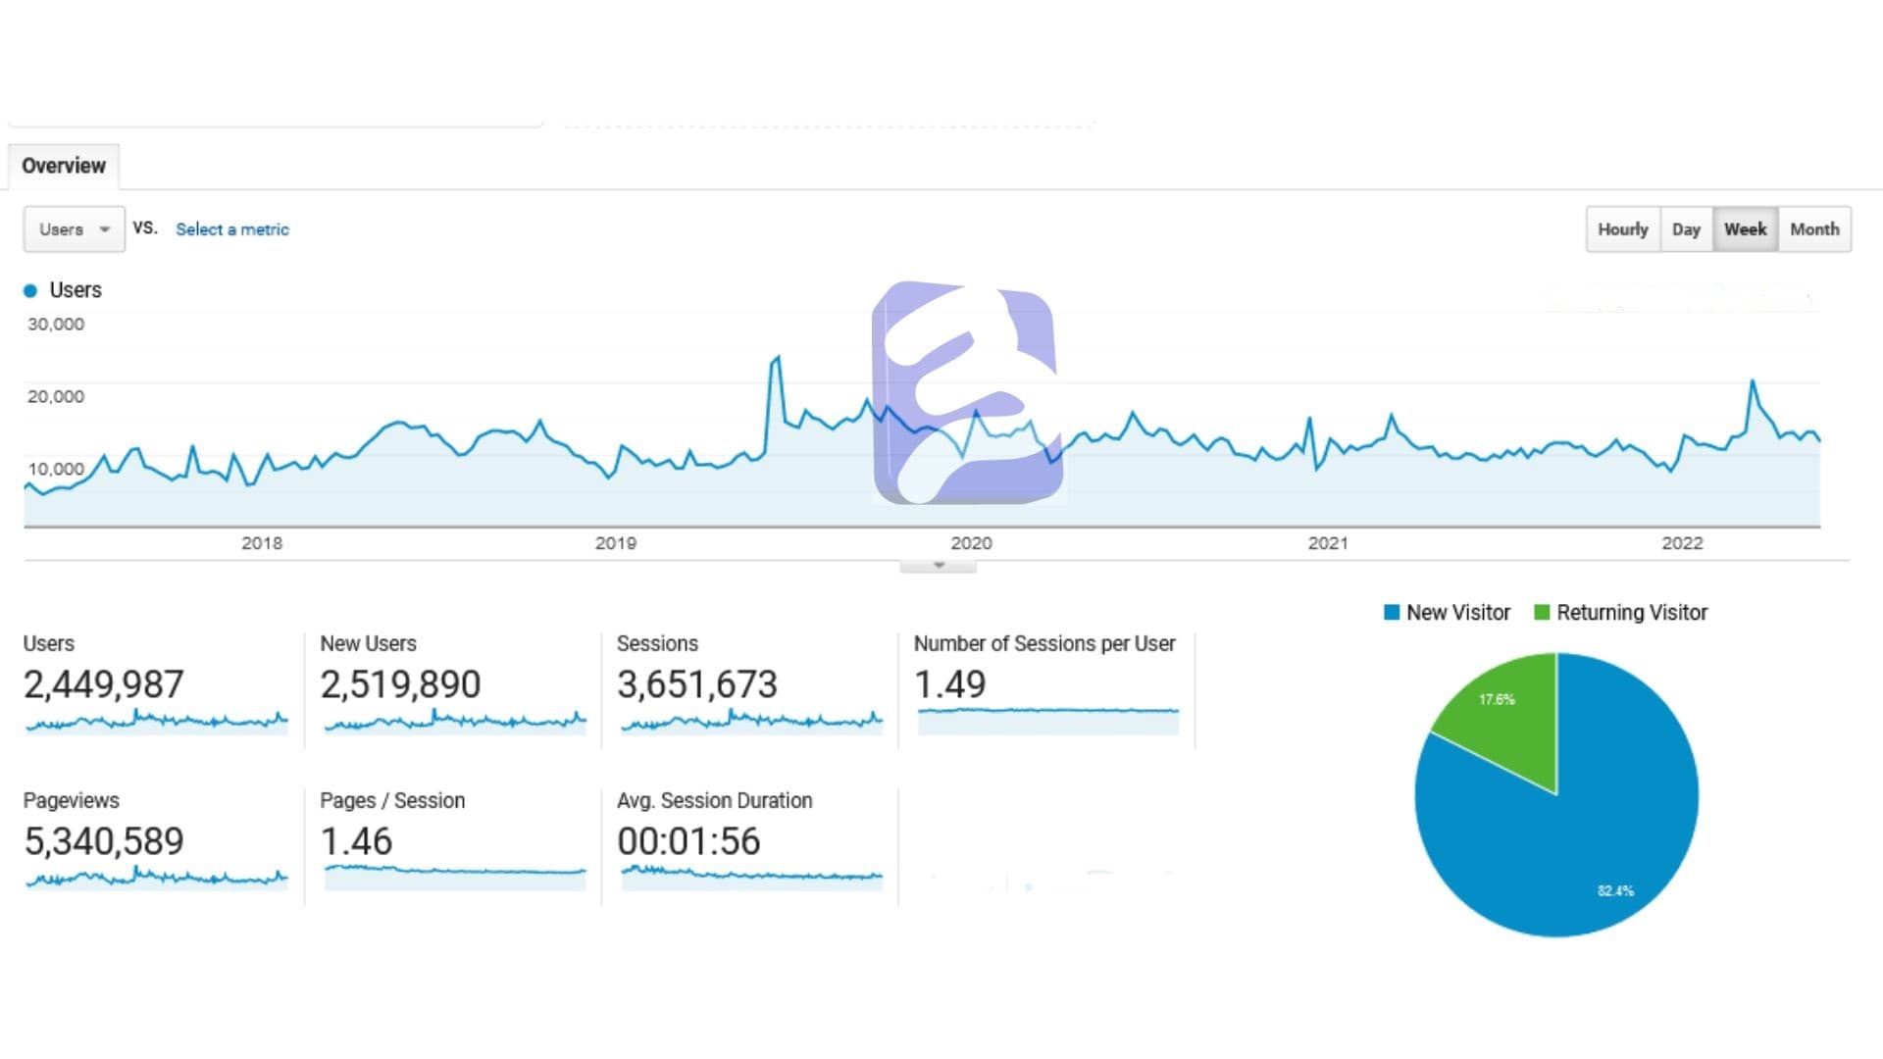Select the Pages / Session sparkline
This screenshot has width=1883, height=1059.
455,877
